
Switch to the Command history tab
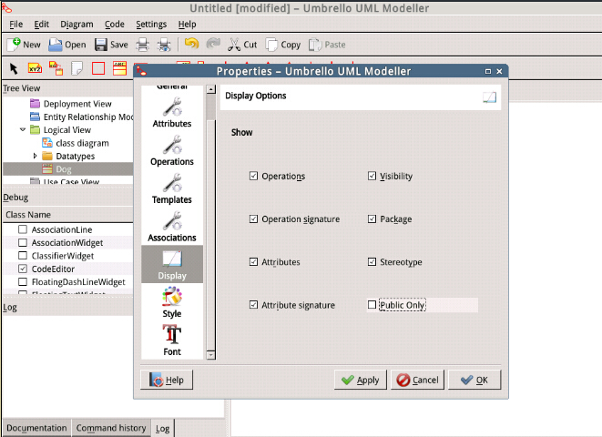tap(111, 428)
